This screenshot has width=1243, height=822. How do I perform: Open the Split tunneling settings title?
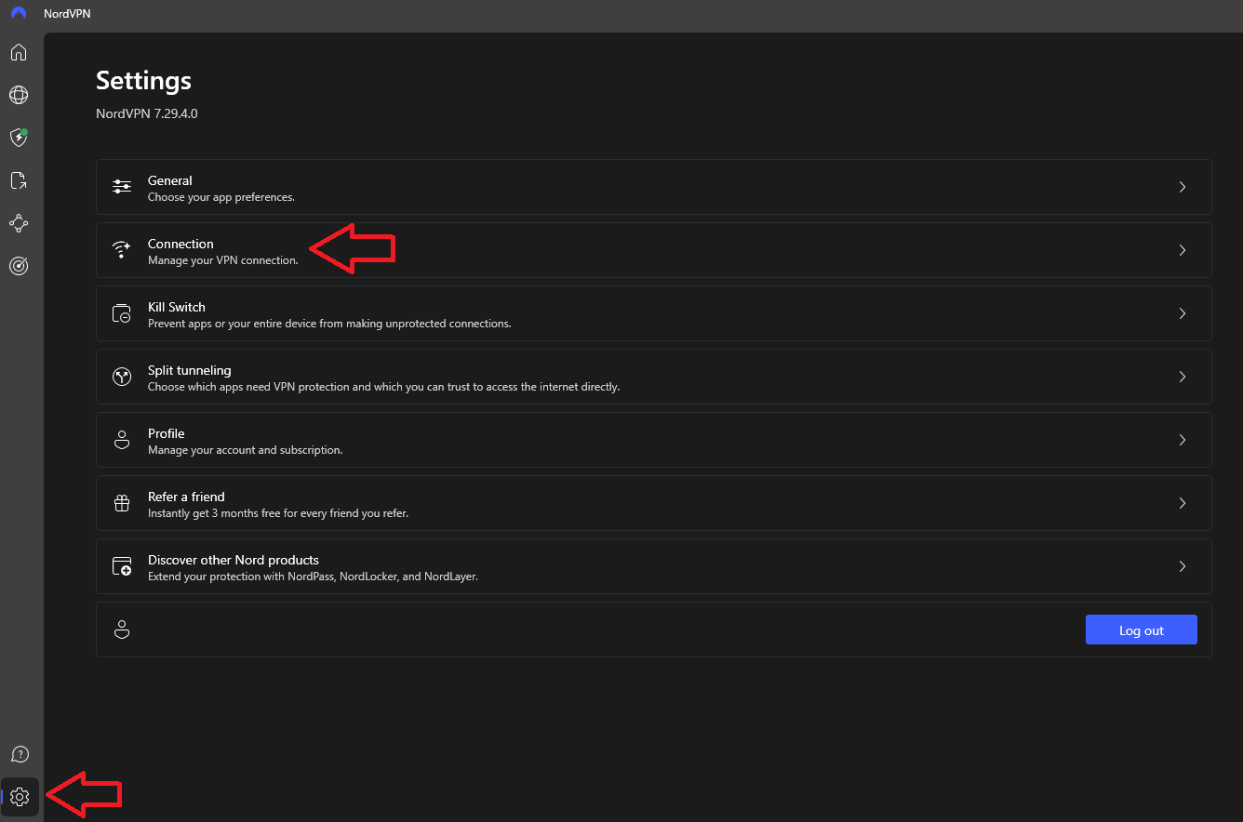tap(190, 370)
